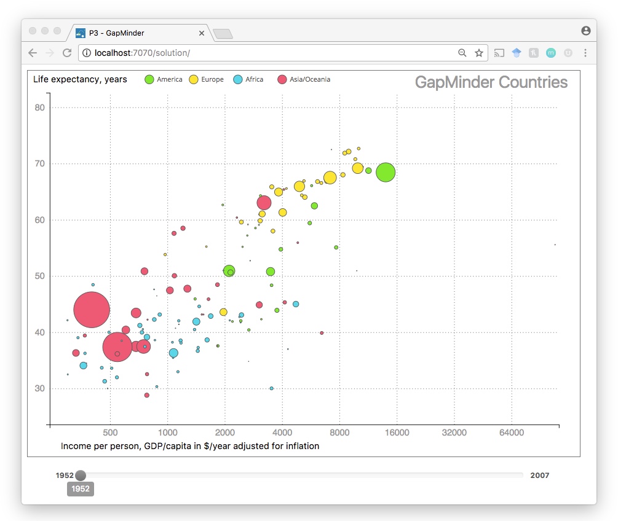
Task: Click the largest red bubble on the chart
Action: pos(92,310)
